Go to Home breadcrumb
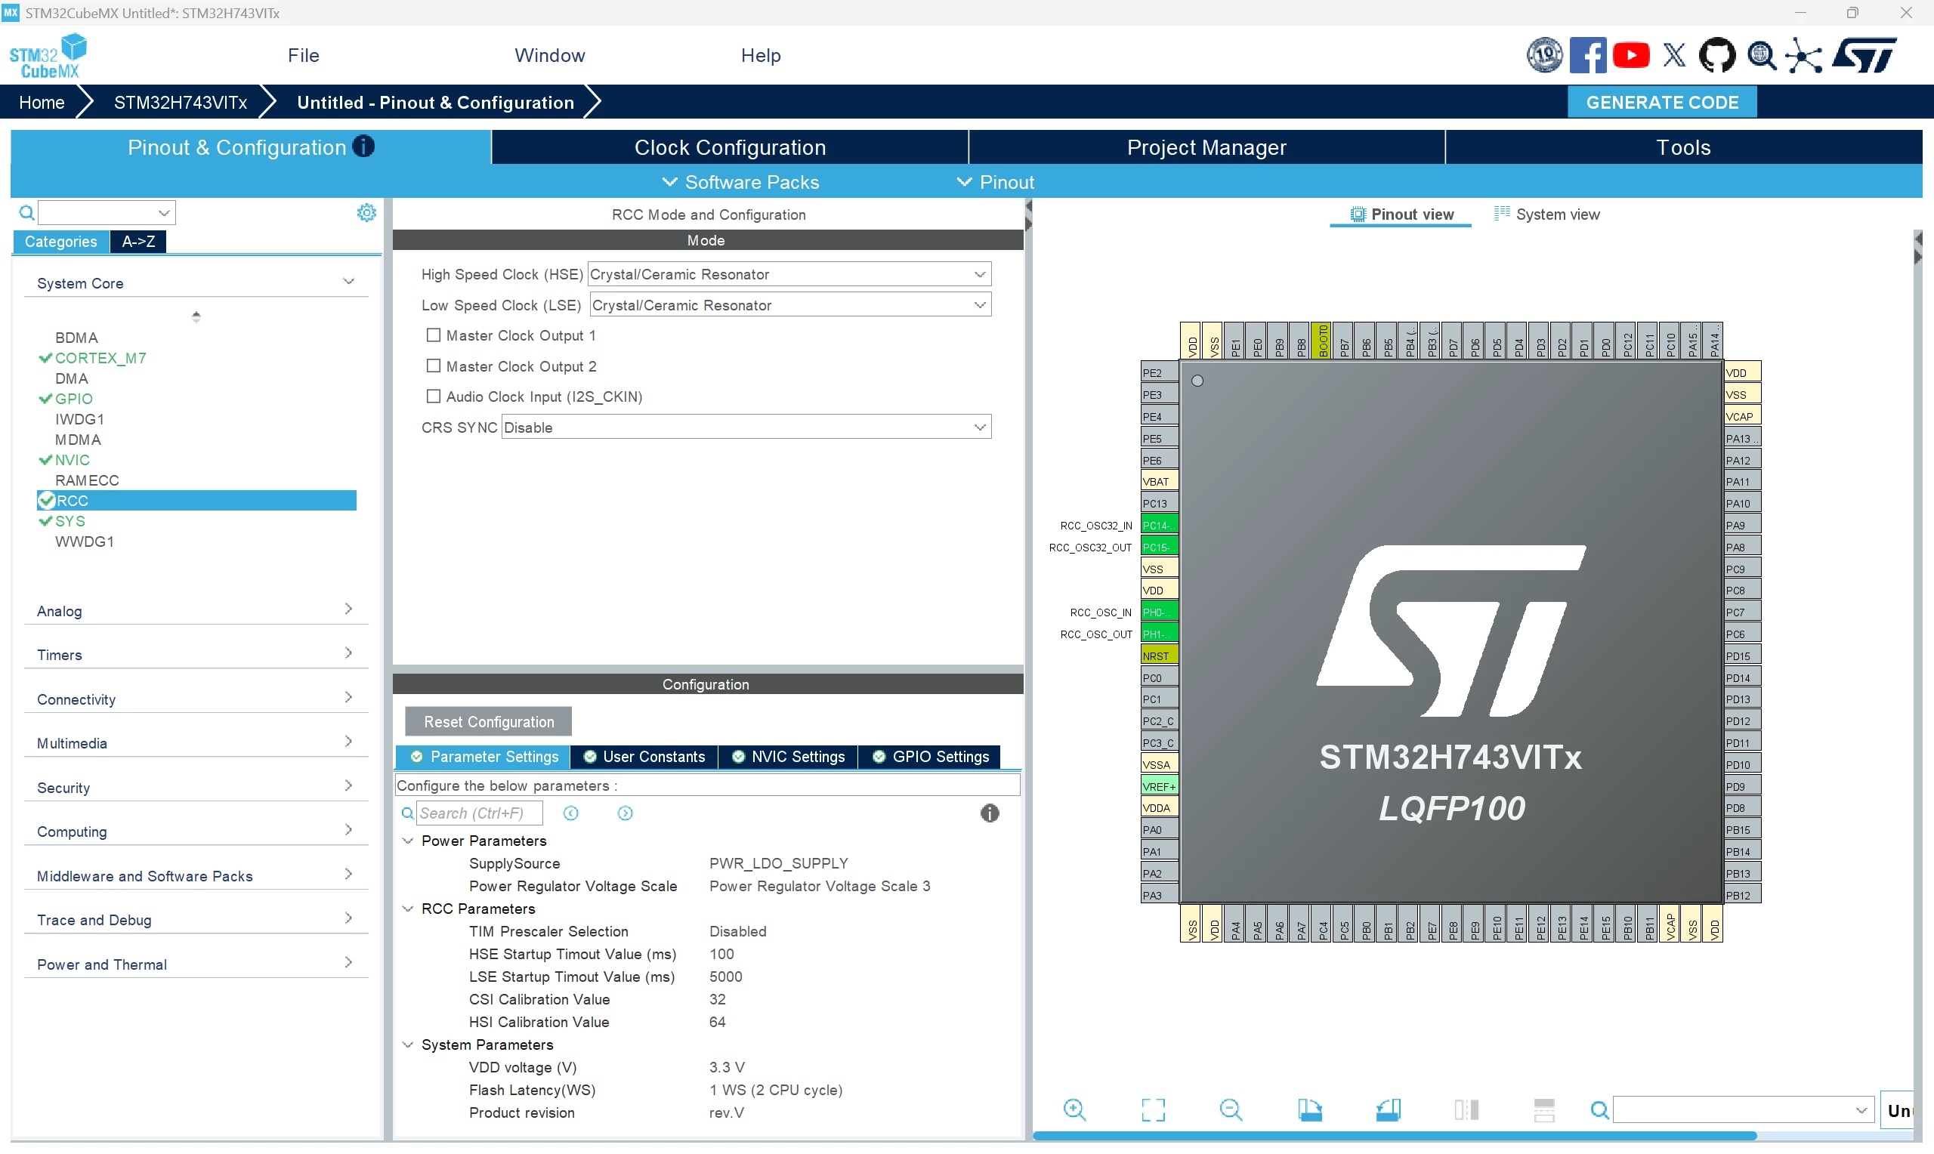 click(42, 102)
